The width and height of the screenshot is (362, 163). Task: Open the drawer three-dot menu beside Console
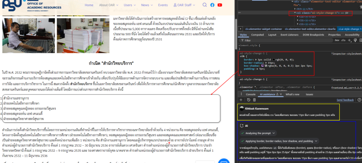(x=241, y=94)
